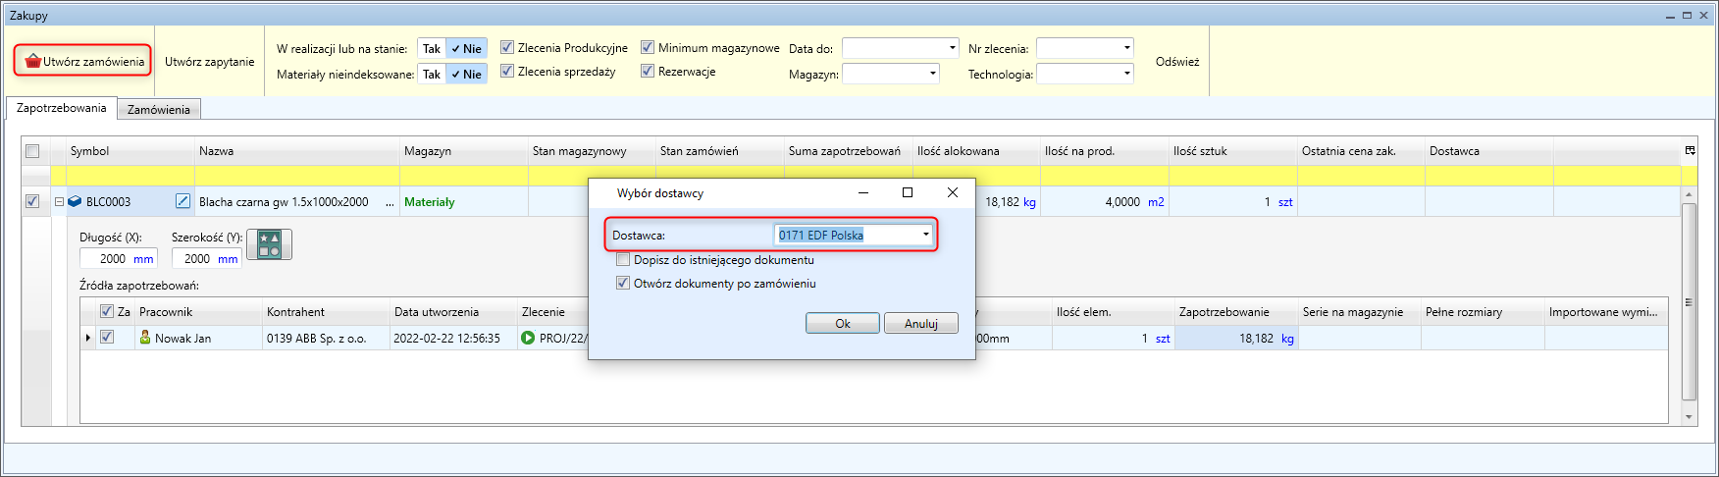Image resolution: width=1719 pixels, height=477 pixels.
Task: Click the ellipsis next to Blacha czarna name
Action: (x=390, y=202)
